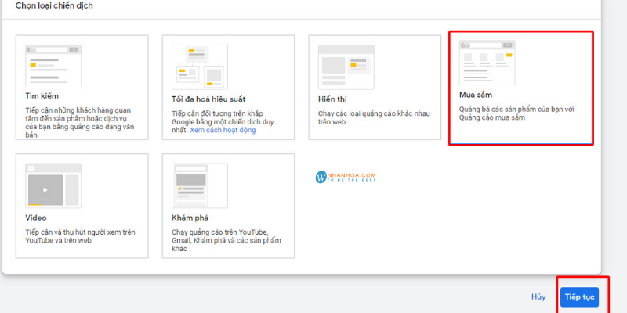This screenshot has width=627, height=313.
Task: Click the Tiếp tục continue button
Action: tap(579, 297)
